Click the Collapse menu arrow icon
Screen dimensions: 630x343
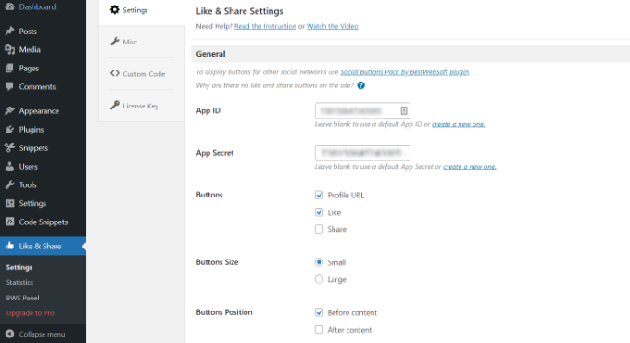[x=9, y=334]
